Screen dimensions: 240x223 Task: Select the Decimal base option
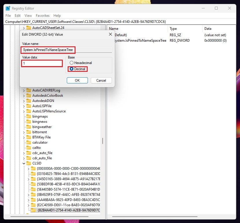coord(77,69)
